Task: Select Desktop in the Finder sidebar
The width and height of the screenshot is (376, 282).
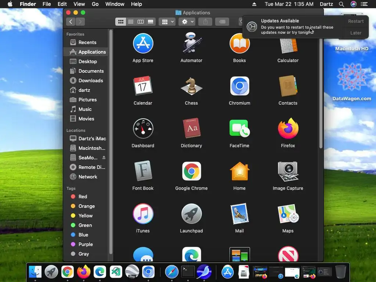Action: coord(86,61)
